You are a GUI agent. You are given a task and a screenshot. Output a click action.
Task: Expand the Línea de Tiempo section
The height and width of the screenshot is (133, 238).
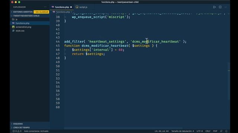tap(22, 127)
